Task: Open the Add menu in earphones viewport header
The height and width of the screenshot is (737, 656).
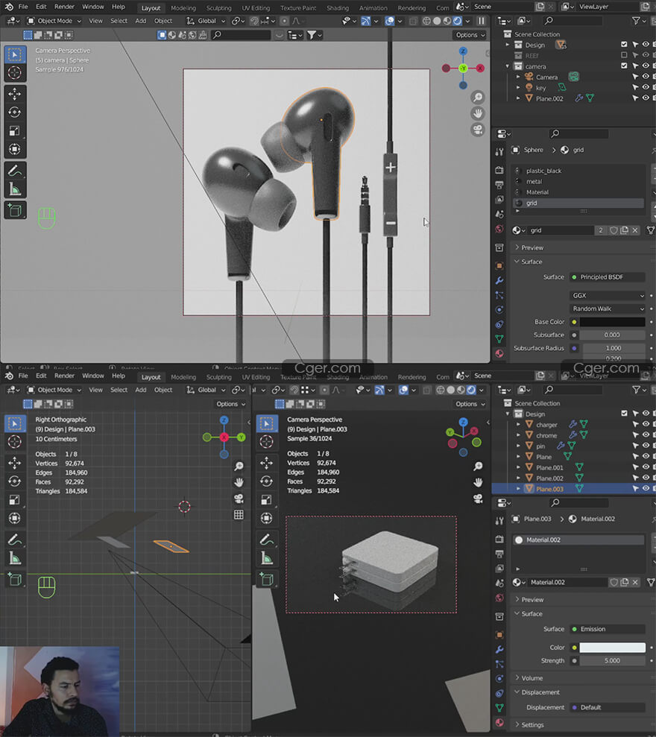Action: click(x=141, y=21)
